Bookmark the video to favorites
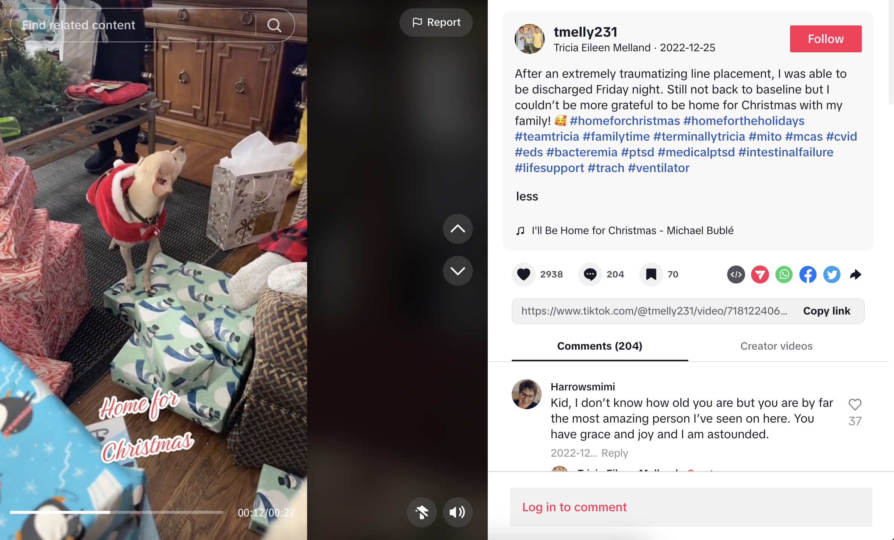This screenshot has height=540, width=894. click(x=651, y=274)
